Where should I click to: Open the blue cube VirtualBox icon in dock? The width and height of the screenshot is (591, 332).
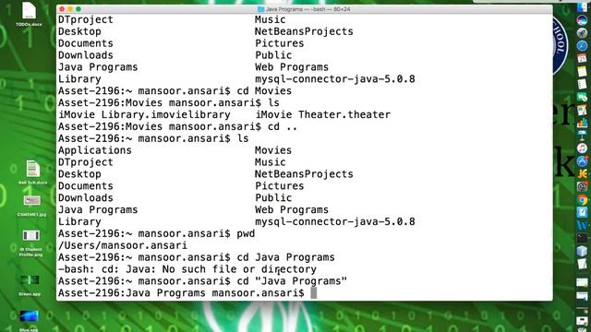(582, 251)
